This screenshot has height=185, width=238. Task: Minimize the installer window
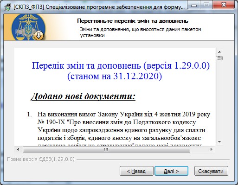click(193, 5)
